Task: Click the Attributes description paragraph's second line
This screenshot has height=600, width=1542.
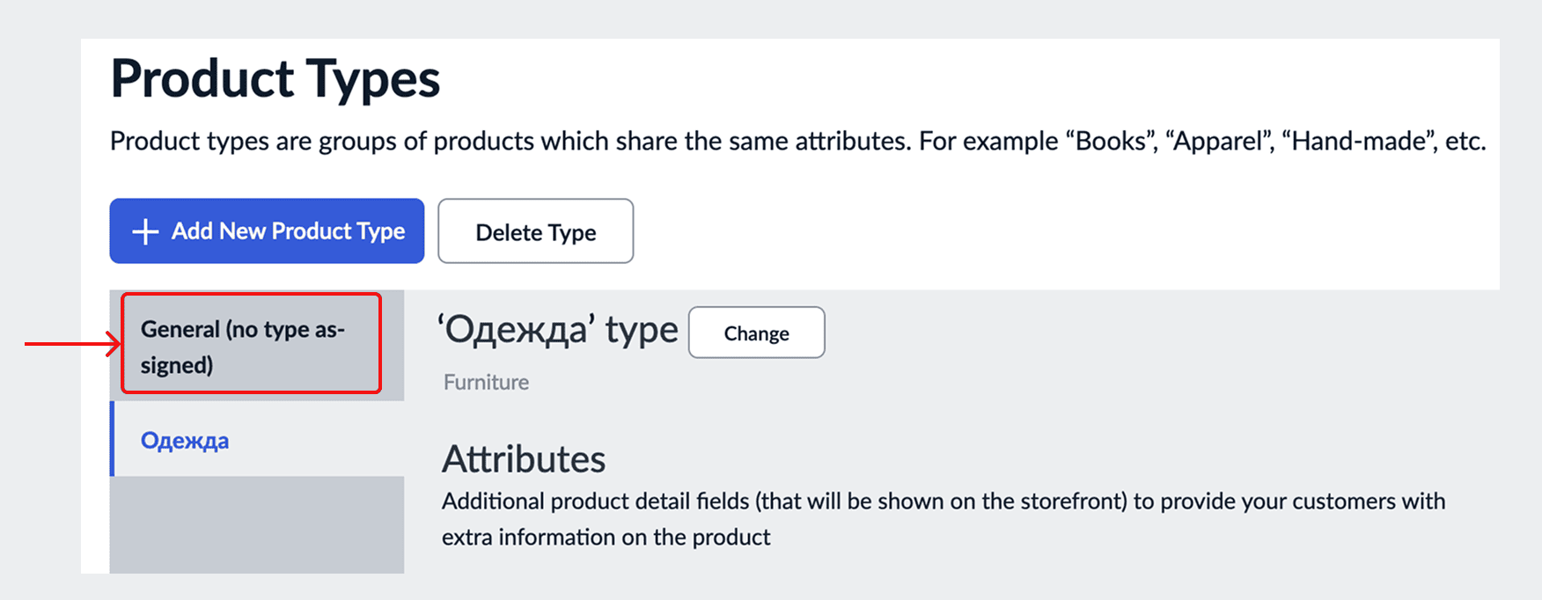Action: 606,538
